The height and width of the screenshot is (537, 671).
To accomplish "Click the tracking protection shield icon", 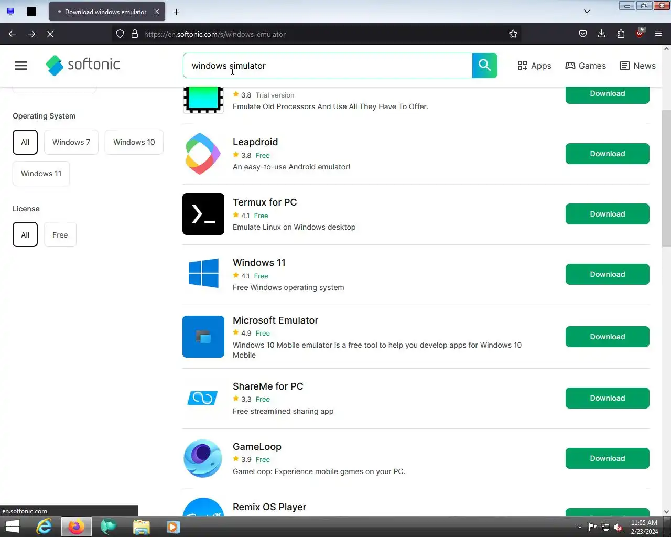I will (120, 34).
